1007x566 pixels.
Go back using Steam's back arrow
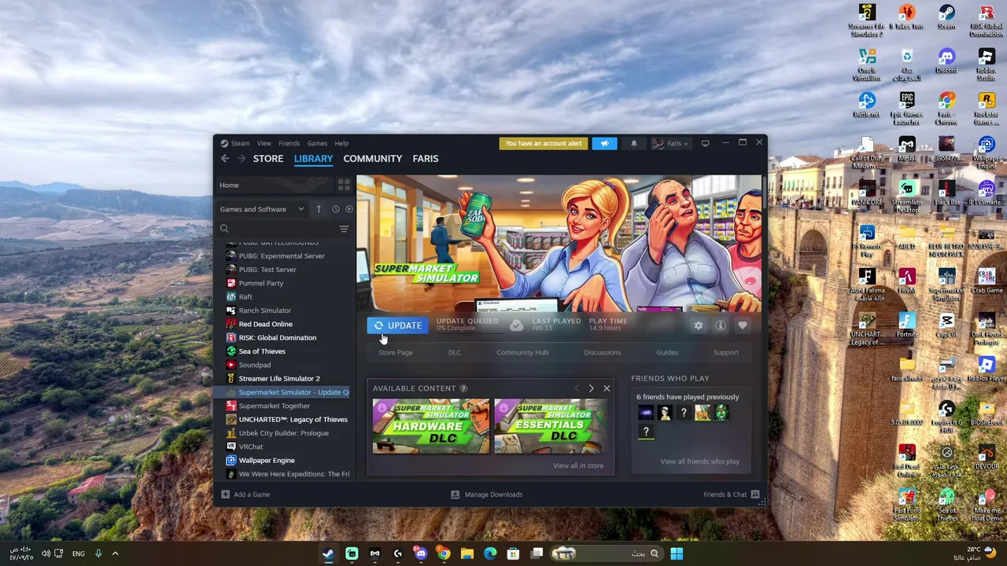point(225,159)
